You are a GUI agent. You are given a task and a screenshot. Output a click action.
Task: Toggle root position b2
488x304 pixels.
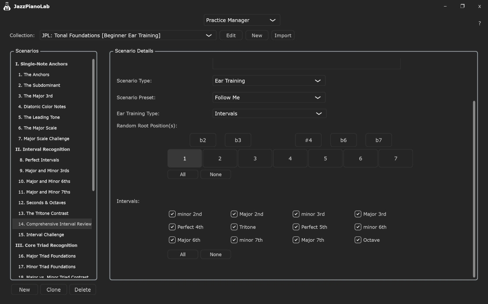pyautogui.click(x=203, y=140)
